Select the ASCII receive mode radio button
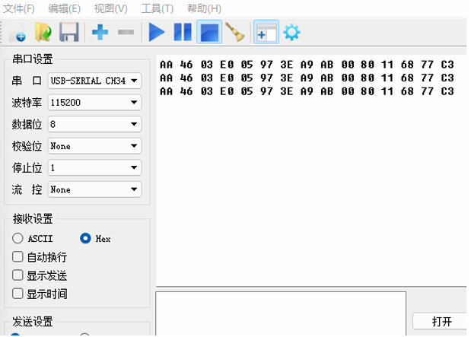Screen dimensions: 471x337 click(18, 239)
